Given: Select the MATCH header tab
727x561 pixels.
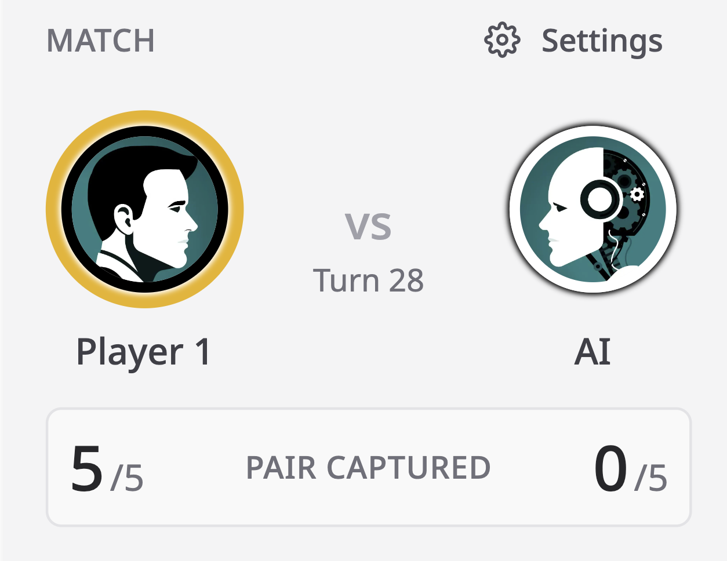Looking at the screenshot, I should coord(101,41).
